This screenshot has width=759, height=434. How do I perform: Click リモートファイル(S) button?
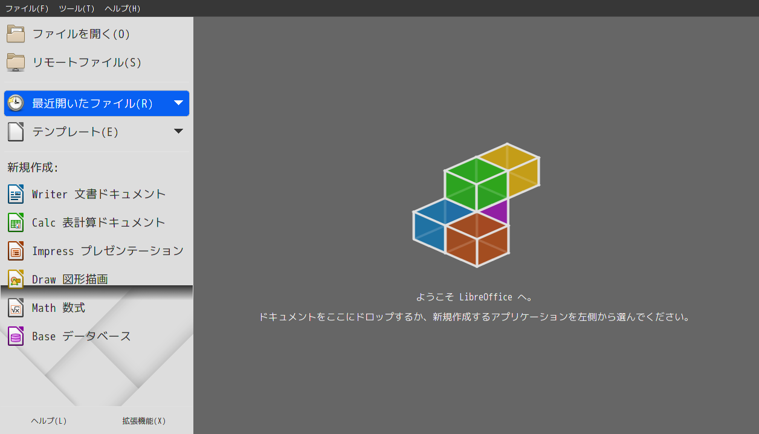(x=97, y=62)
